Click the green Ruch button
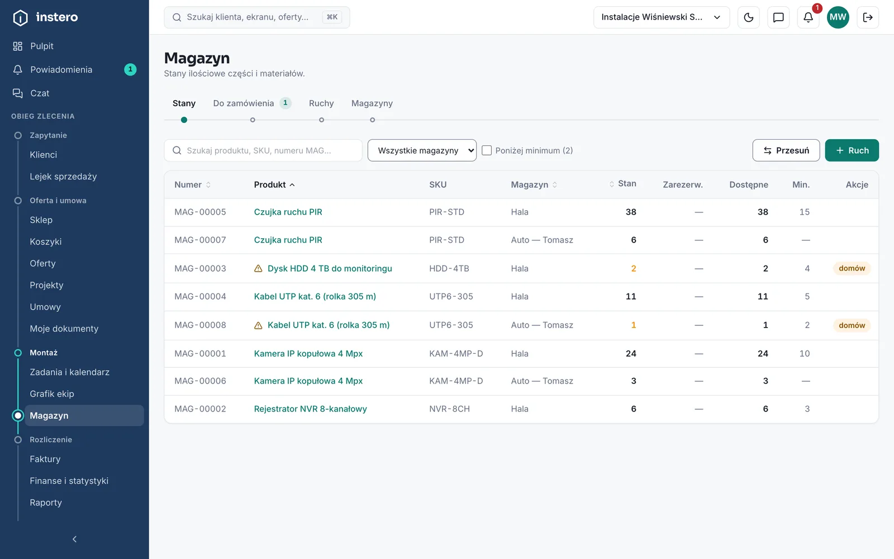This screenshot has width=894, height=559. point(852,150)
